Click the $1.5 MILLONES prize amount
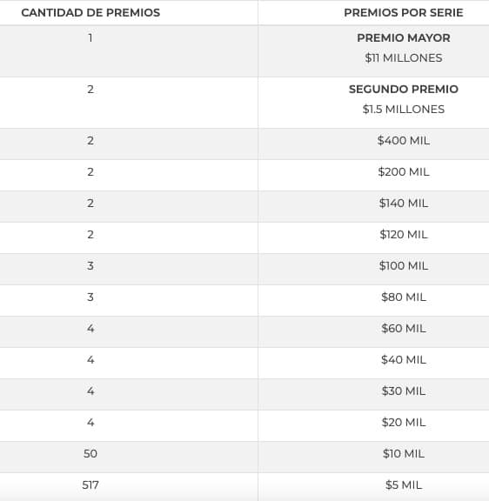Viewport: 489px width, 501px height. tap(404, 110)
